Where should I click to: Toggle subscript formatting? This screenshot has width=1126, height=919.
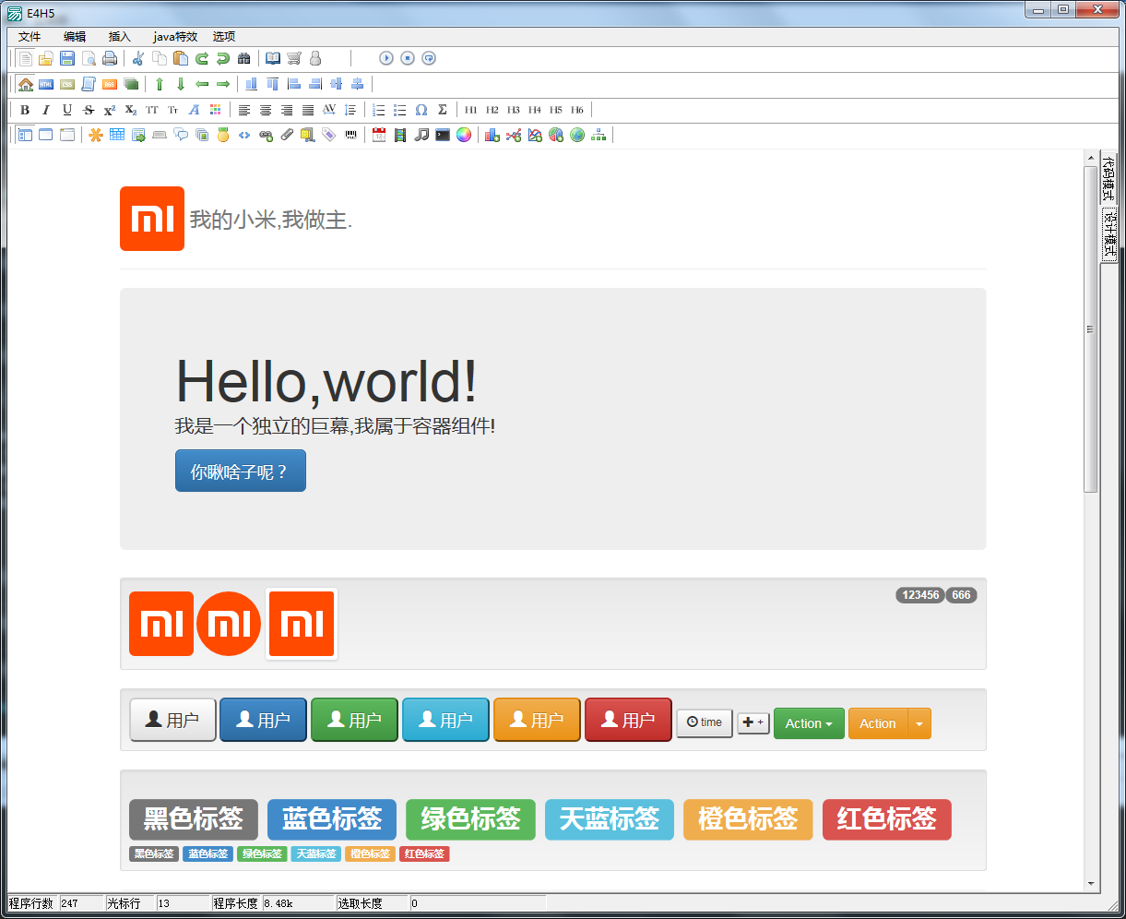[131, 110]
